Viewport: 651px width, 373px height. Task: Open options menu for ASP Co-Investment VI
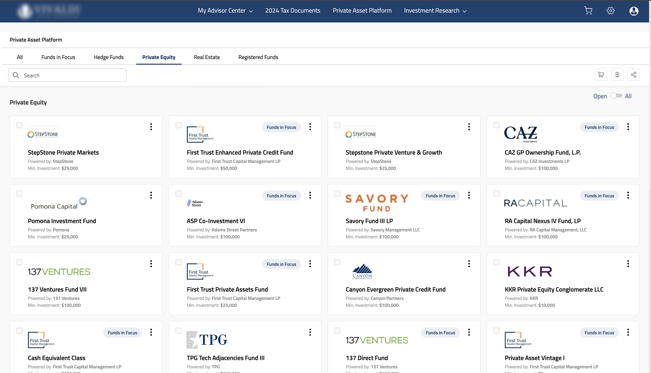[x=310, y=195]
